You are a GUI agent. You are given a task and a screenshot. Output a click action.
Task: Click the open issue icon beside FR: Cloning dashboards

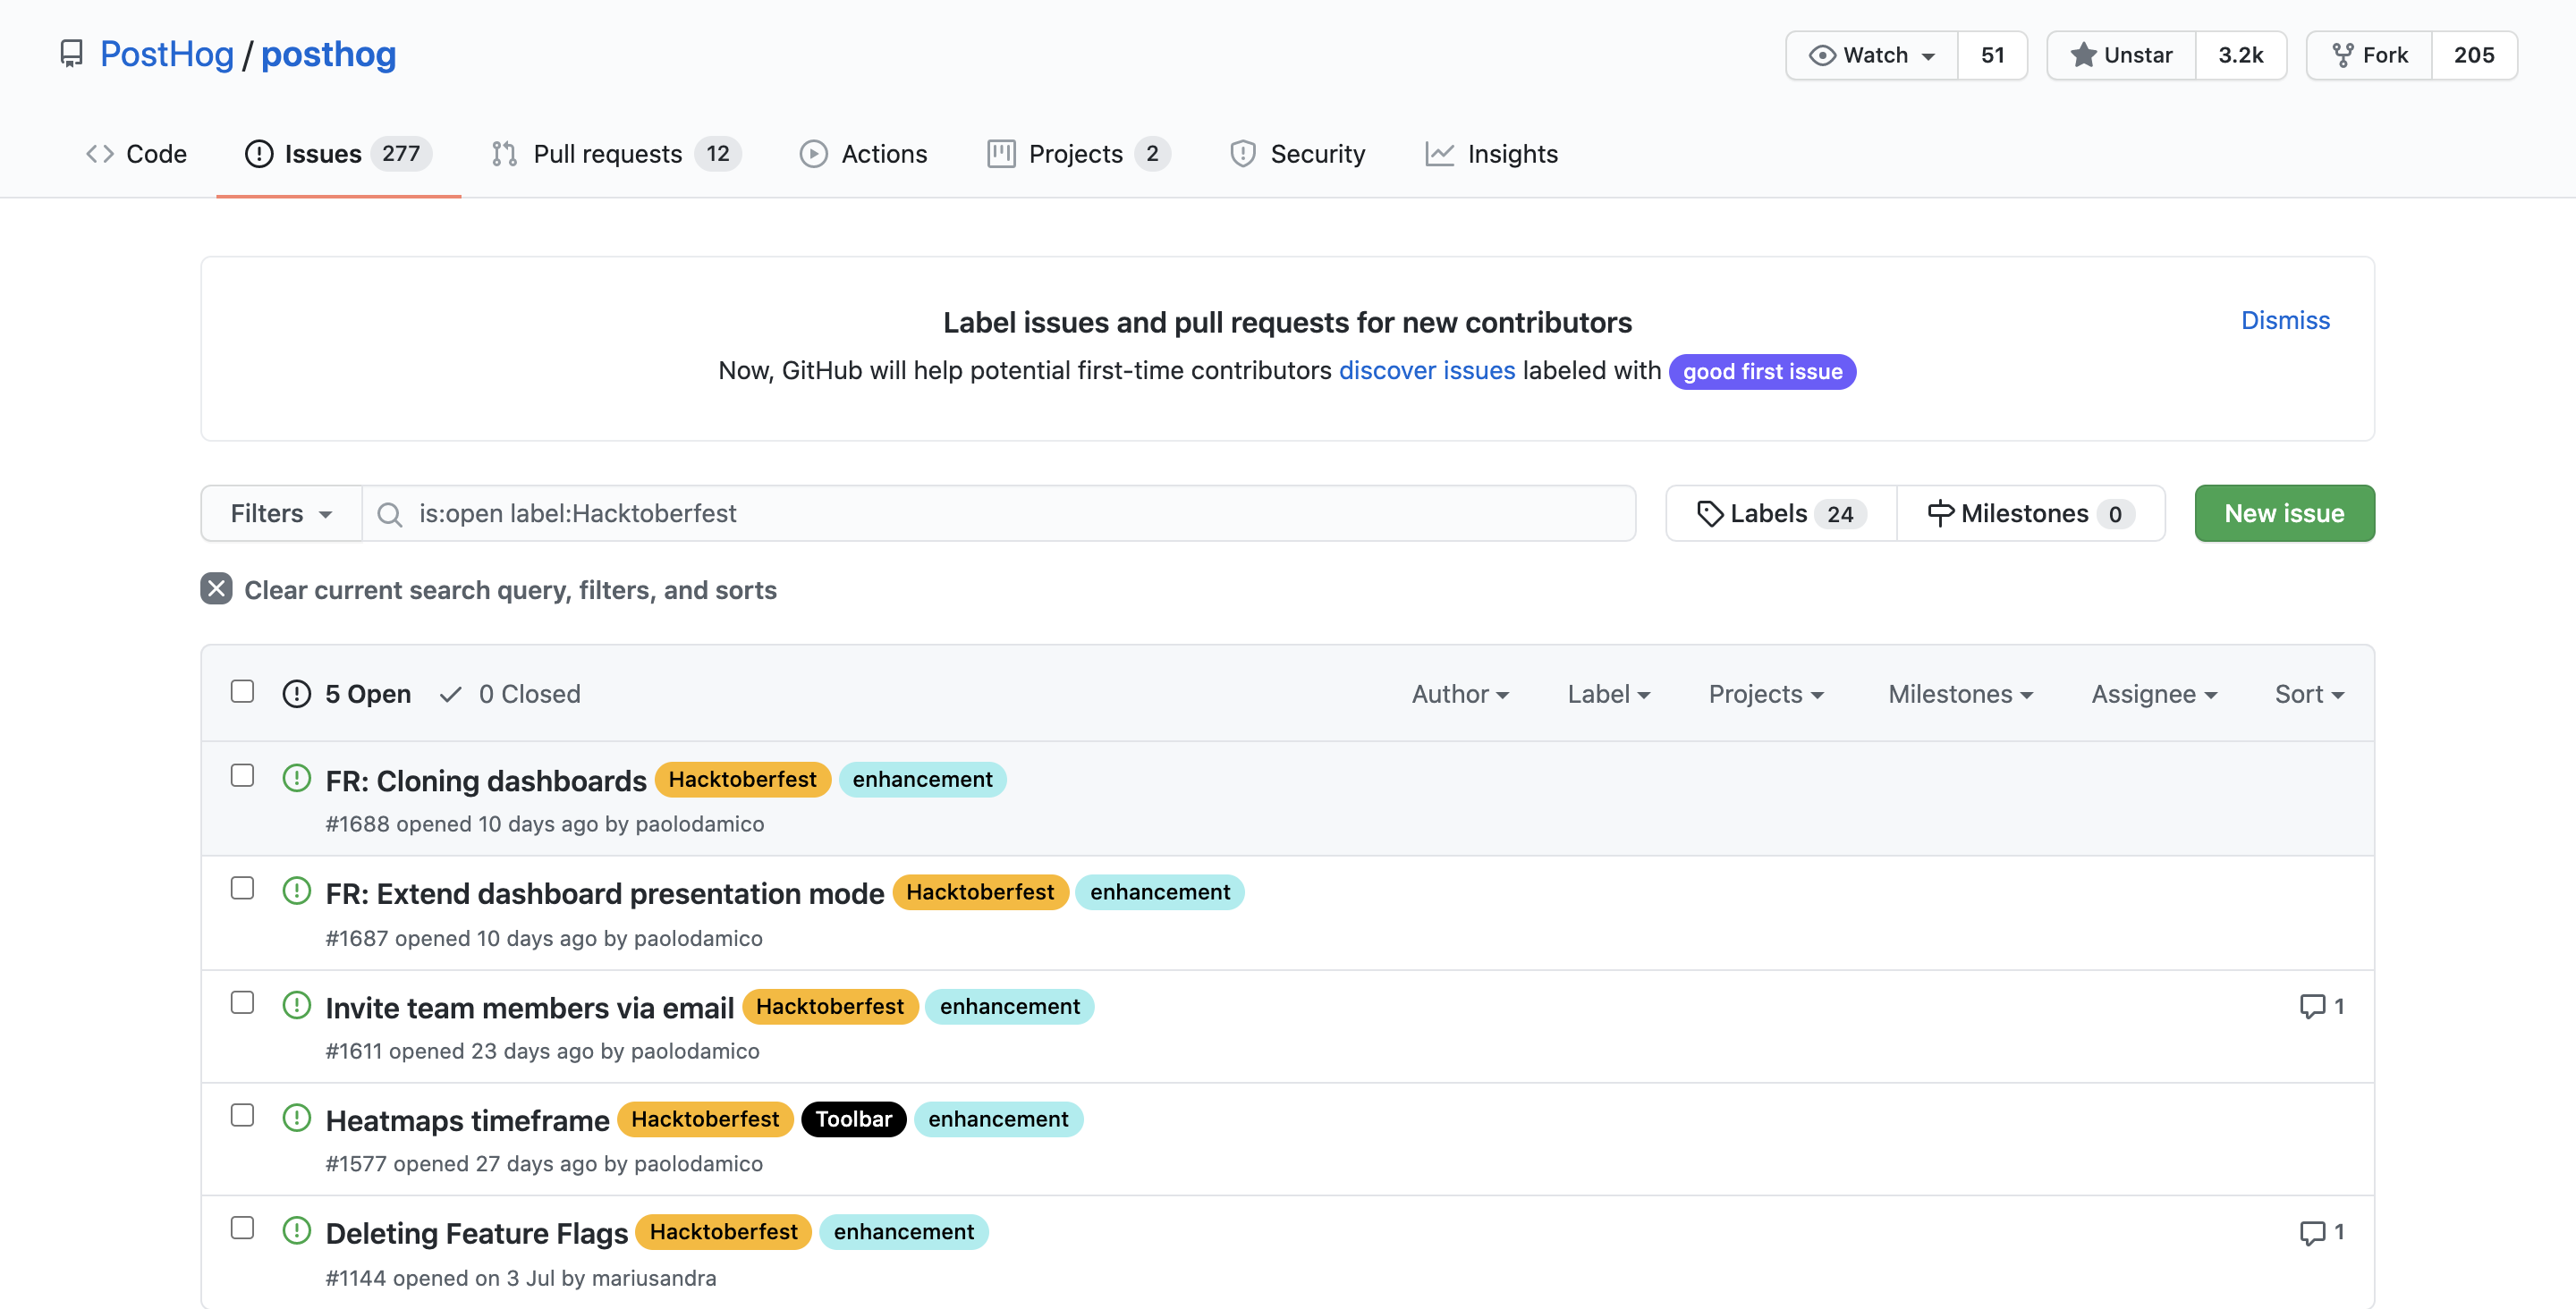click(x=297, y=777)
